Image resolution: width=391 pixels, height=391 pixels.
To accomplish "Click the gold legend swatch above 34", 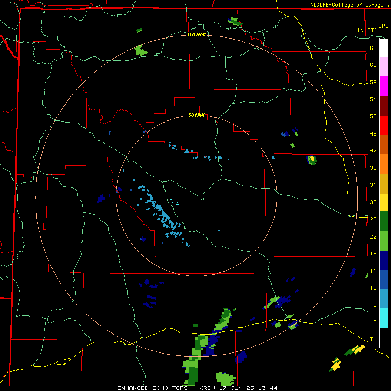I will click(x=384, y=184).
